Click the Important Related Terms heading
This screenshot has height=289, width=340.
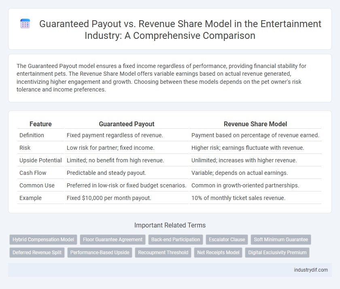pyautogui.click(x=170, y=225)
